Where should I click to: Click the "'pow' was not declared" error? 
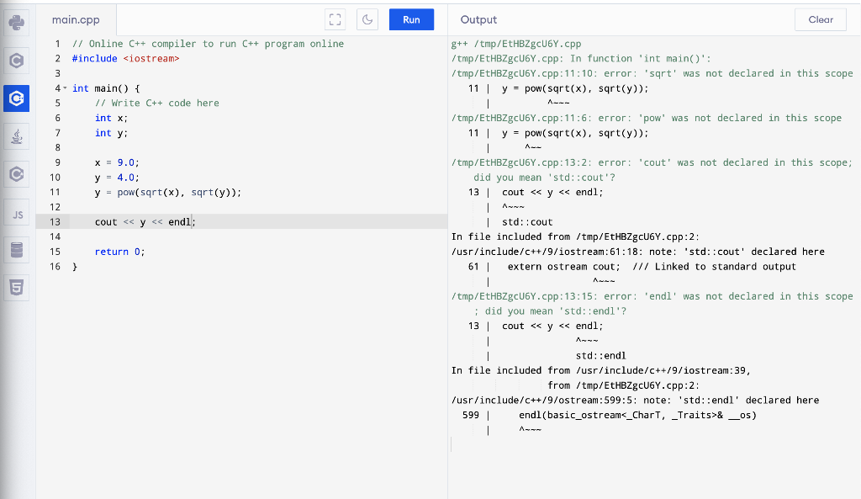pos(647,118)
